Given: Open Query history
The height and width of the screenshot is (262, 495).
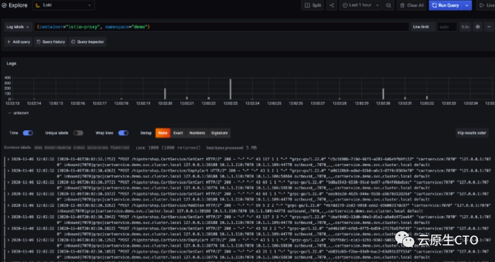Looking at the screenshot, I should click(x=51, y=42).
